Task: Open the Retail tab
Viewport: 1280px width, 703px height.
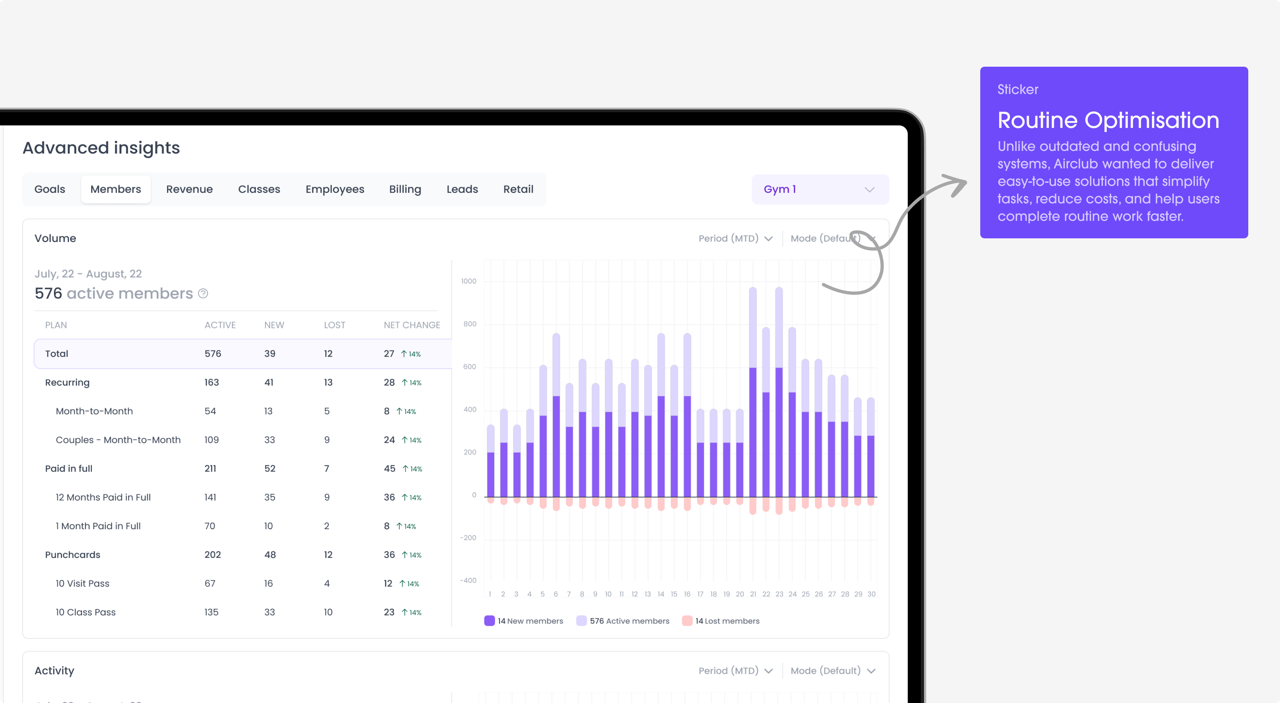Action: 518,189
